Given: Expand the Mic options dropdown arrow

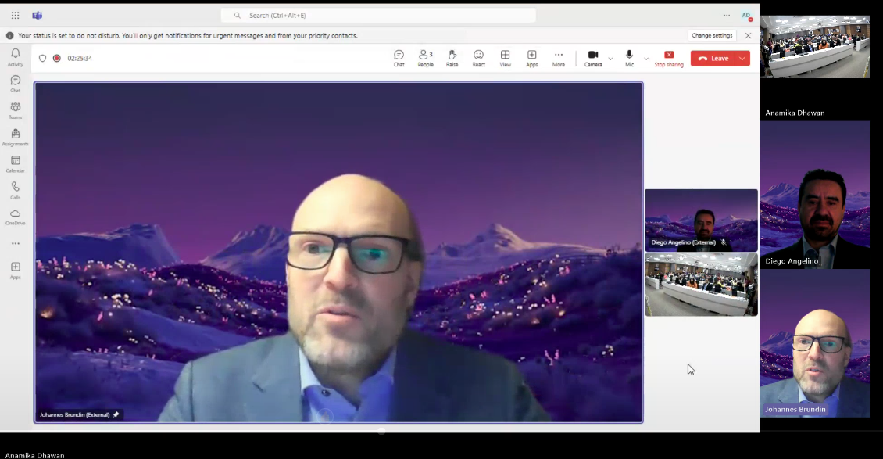Looking at the screenshot, I should [646, 59].
